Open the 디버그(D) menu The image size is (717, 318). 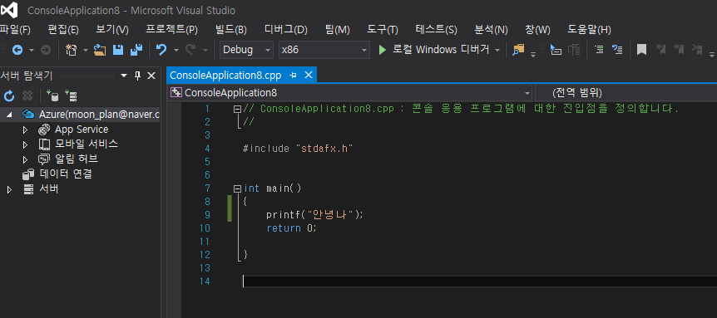(x=286, y=30)
